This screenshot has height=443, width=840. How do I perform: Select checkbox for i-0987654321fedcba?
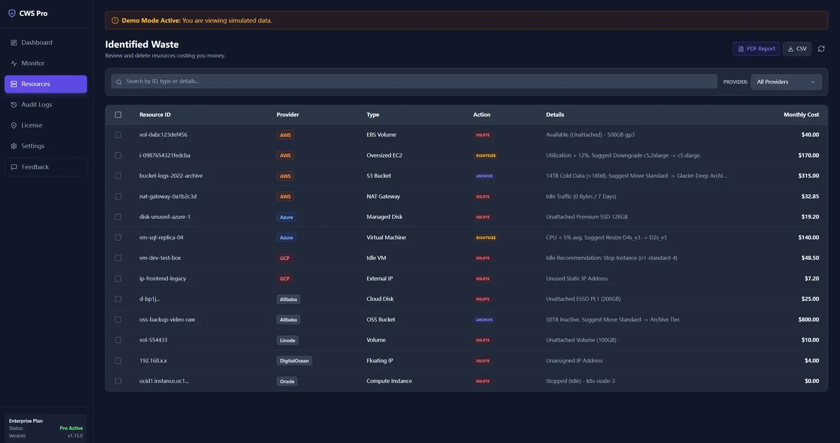[x=118, y=155]
